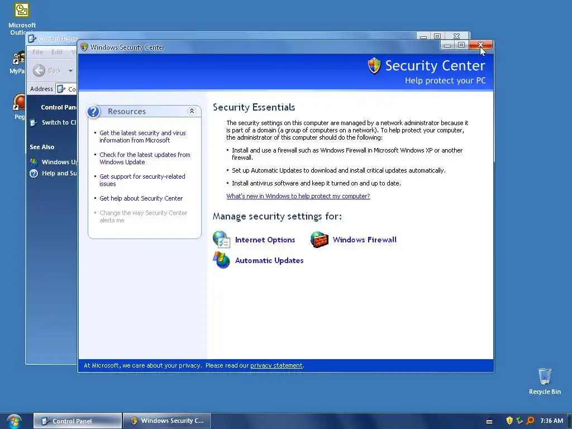Click the Resources panel title
Screen dimensions: 572x429
[127, 111]
